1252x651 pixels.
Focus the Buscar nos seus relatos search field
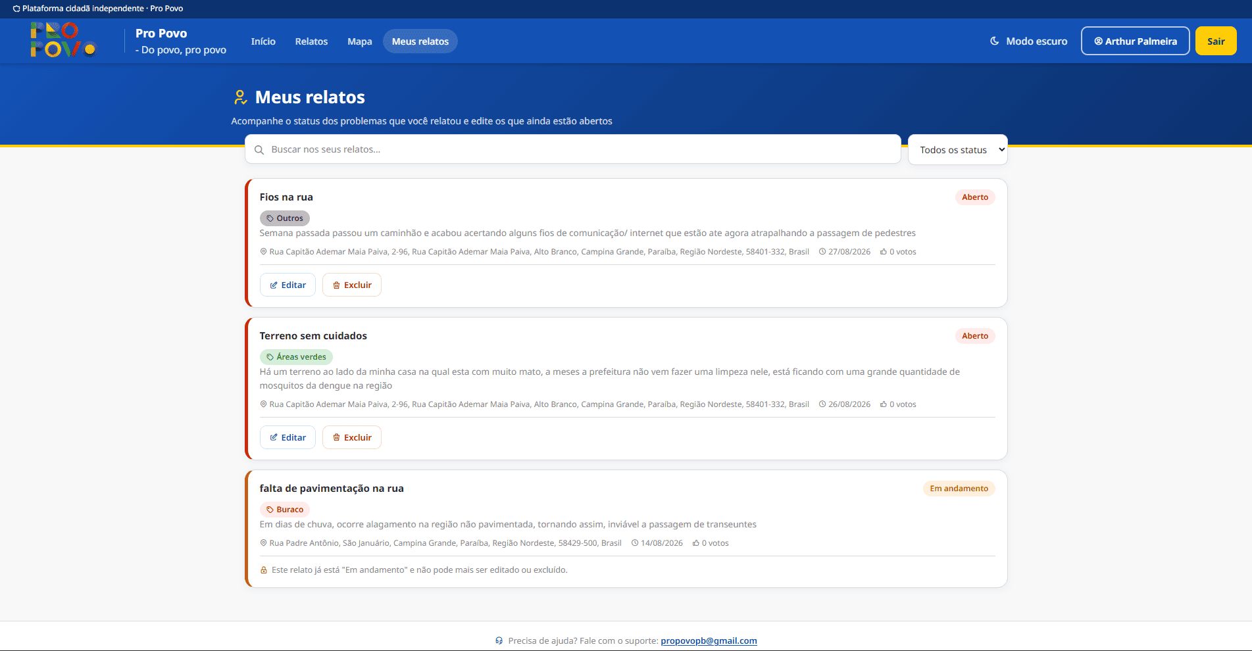pos(573,149)
